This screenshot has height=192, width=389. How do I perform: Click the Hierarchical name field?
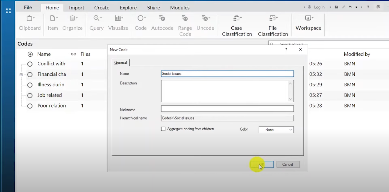coord(227,118)
